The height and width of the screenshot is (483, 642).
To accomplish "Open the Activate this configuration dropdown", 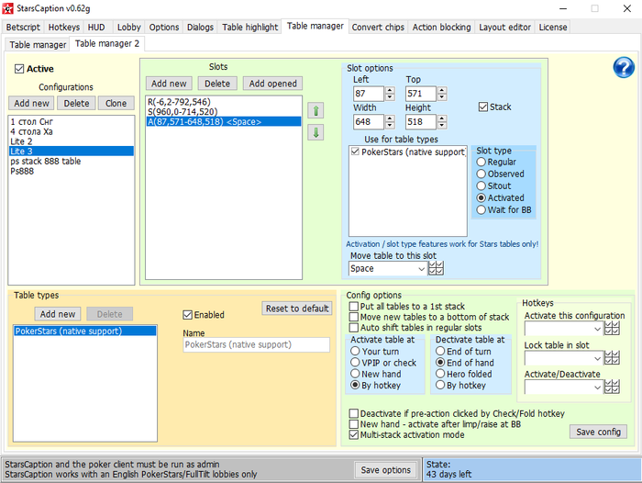I will [596, 328].
